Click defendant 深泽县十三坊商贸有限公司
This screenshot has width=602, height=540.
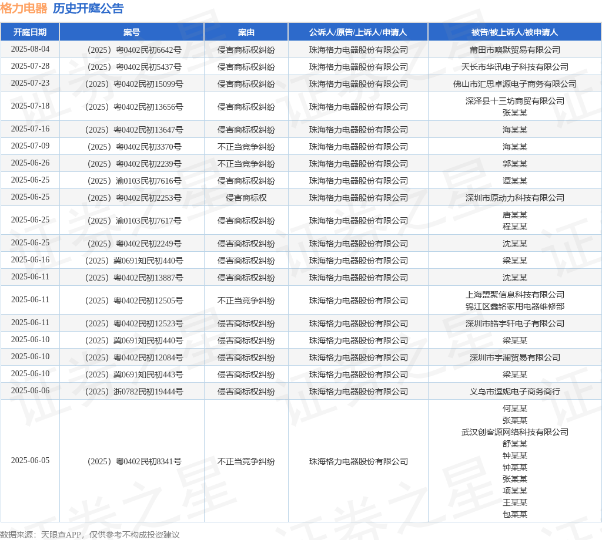click(x=514, y=101)
